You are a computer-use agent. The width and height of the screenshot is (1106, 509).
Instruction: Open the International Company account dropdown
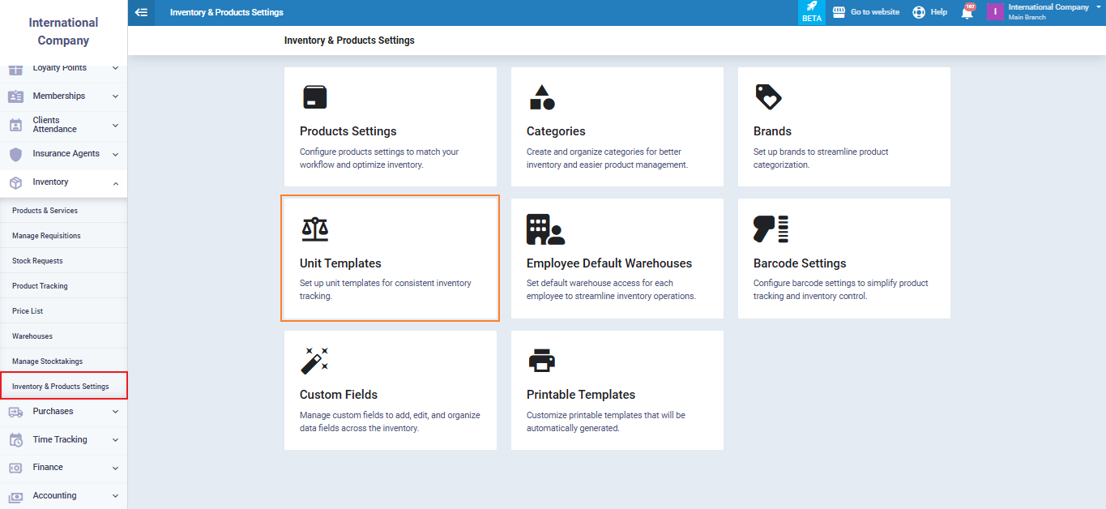[x=1047, y=12]
